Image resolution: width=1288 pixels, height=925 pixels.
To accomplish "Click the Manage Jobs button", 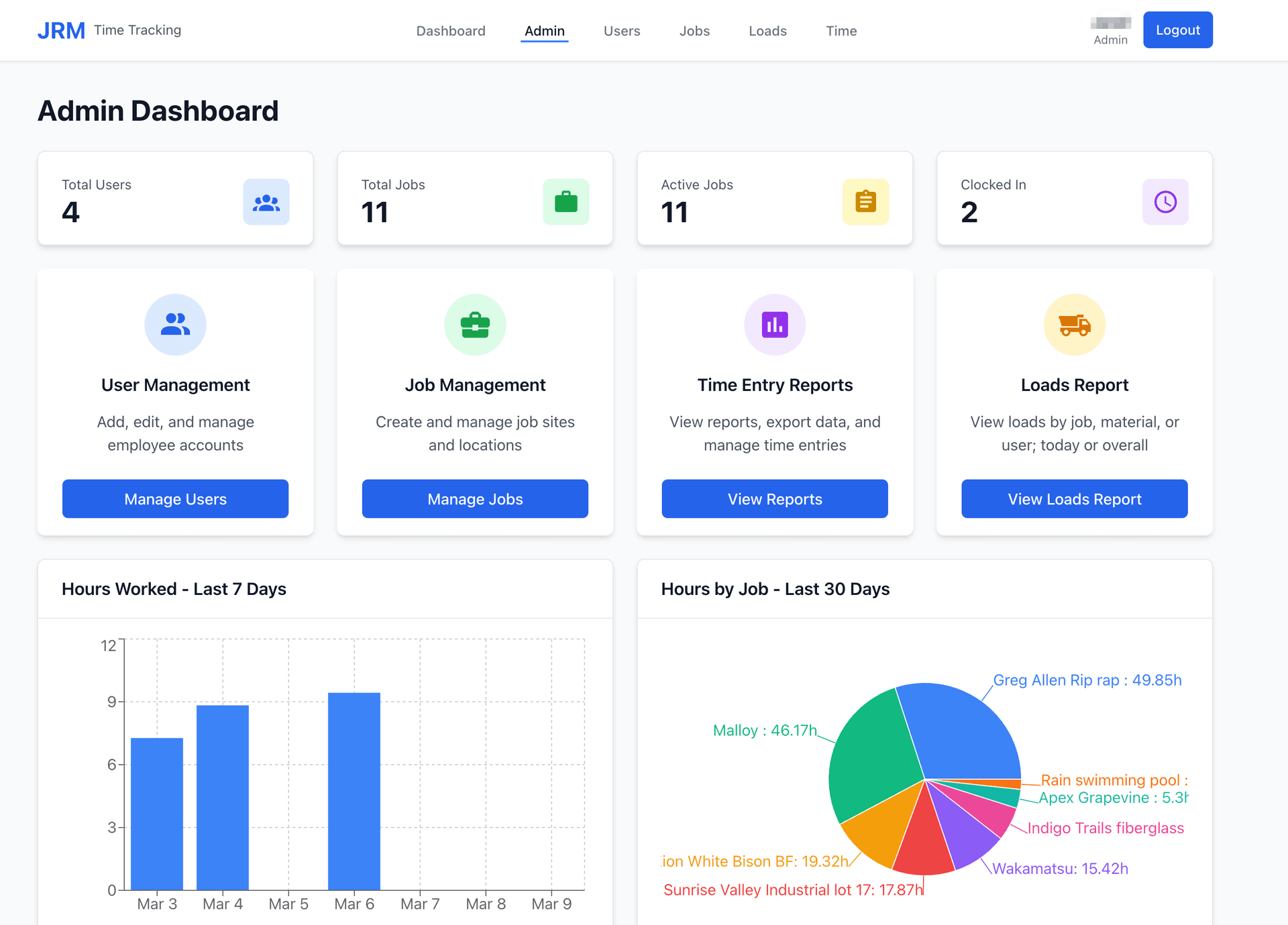I will (475, 499).
